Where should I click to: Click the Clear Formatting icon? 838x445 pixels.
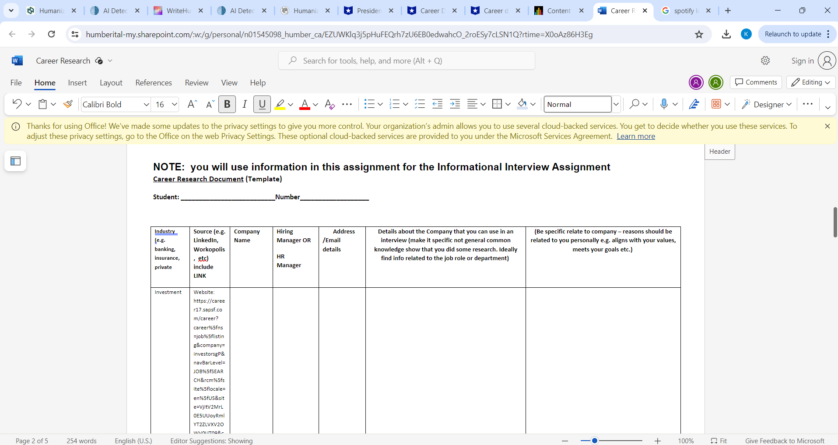click(x=330, y=104)
